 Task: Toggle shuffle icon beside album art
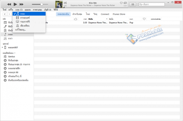[65, 3]
